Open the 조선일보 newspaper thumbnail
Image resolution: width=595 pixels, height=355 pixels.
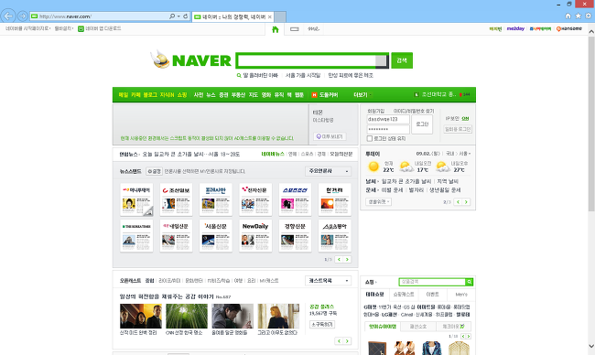coord(176,199)
